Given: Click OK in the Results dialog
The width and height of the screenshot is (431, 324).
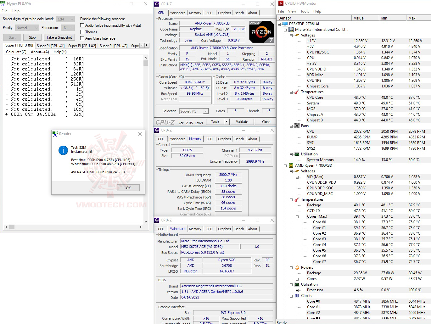Looking at the screenshot, I should [x=128, y=188].
